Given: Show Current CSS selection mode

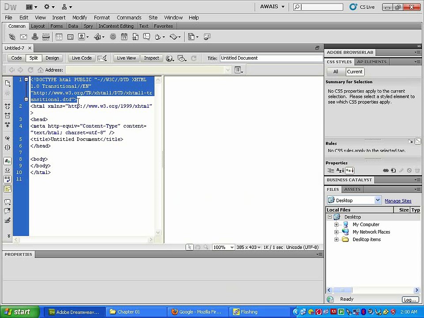Looking at the screenshot, I should click(355, 72).
